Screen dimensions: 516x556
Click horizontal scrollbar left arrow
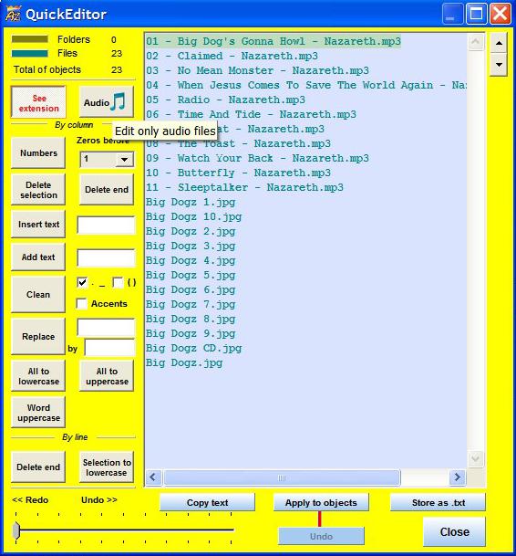click(x=153, y=477)
